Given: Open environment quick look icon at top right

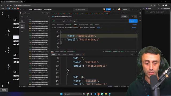Looking at the screenshot, I should point(140,13).
